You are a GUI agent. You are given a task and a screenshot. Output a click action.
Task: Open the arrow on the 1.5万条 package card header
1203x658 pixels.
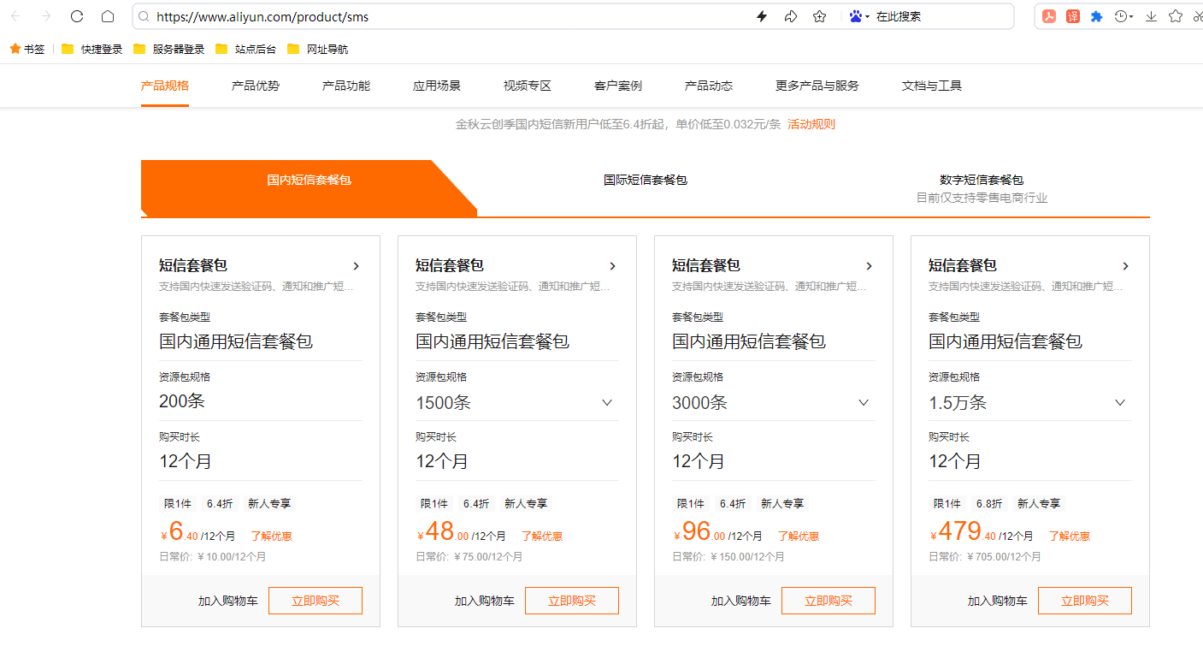1126,266
